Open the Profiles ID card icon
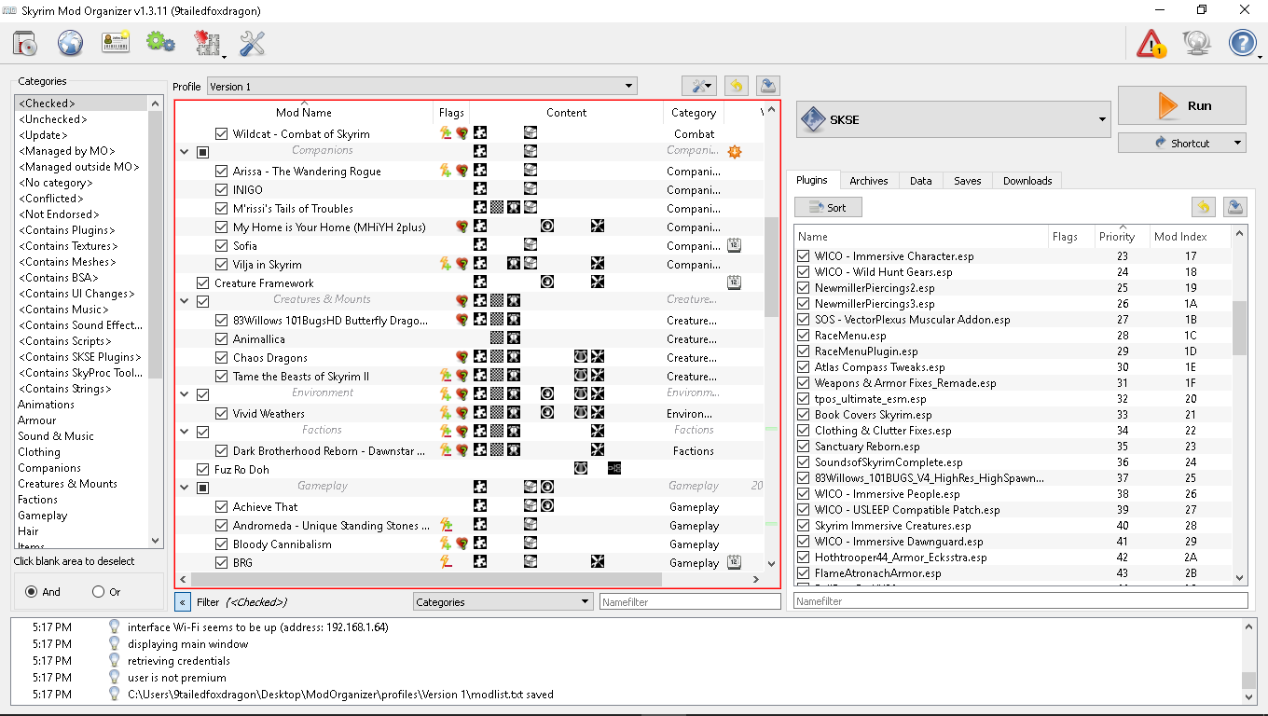This screenshot has height=716, width=1268. (x=116, y=43)
